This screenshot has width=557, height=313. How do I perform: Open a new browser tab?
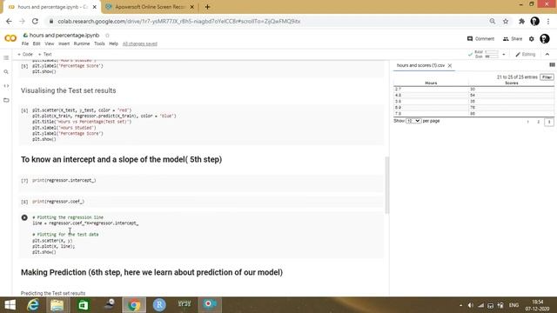(207, 7)
